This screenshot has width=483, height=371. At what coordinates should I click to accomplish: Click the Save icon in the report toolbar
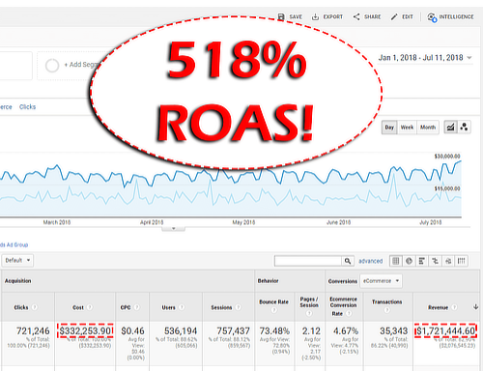[x=281, y=16]
